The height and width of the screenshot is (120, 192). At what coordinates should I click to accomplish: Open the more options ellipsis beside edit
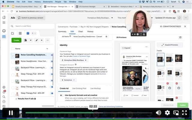pos(47,40)
